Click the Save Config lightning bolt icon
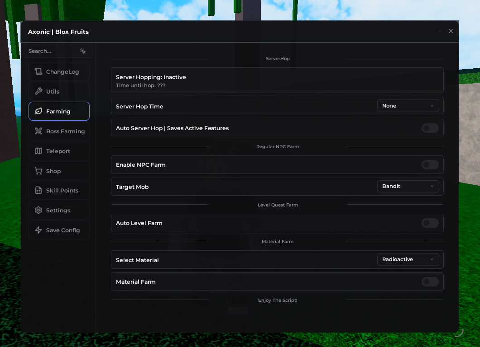Screen dimensions: 480x347 click(38, 230)
